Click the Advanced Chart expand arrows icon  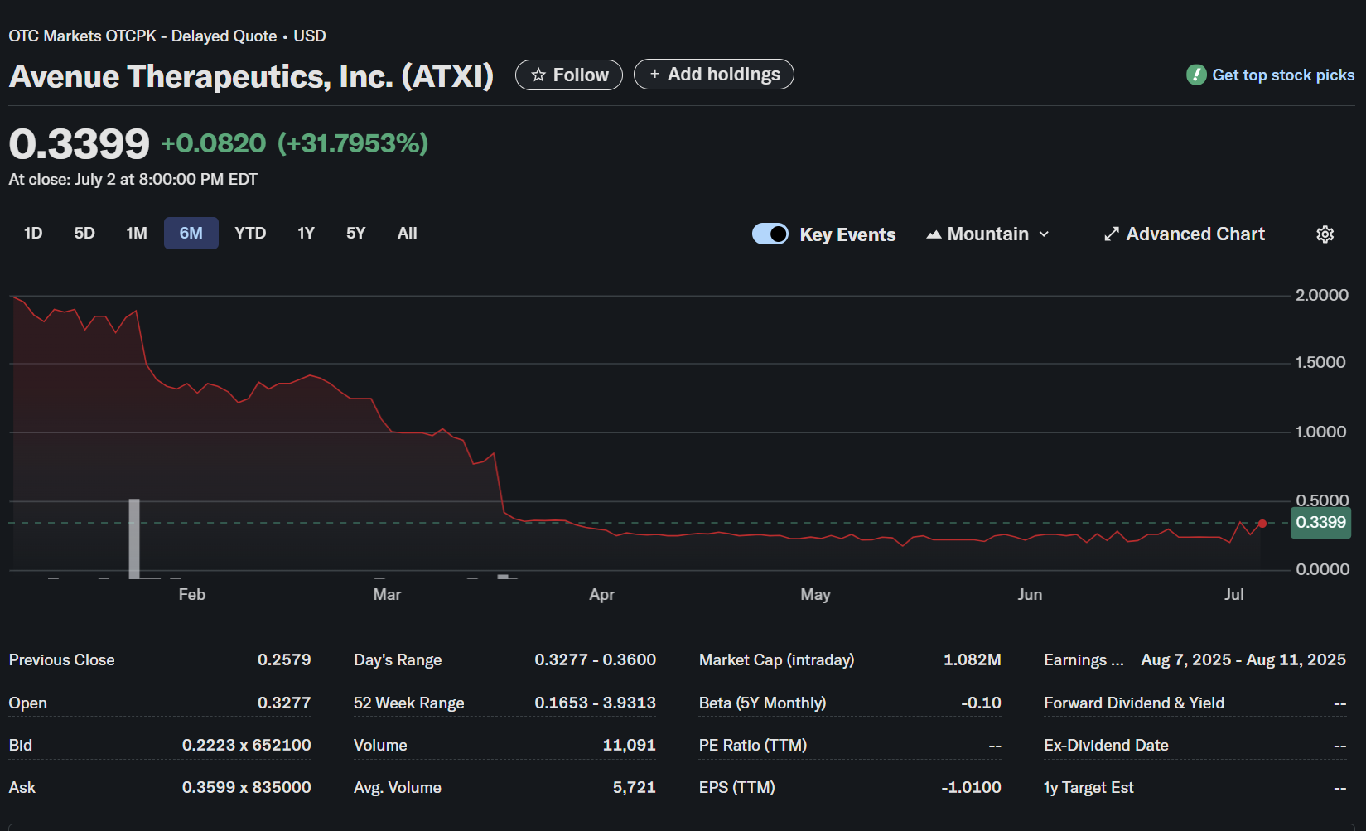[x=1112, y=234]
